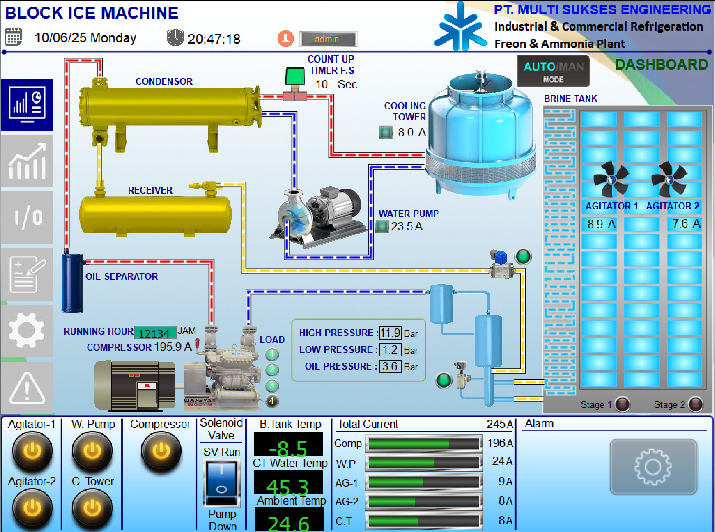The height and width of the screenshot is (532, 715).
Task: Open the I/O status sidebar page
Action: click(x=27, y=218)
